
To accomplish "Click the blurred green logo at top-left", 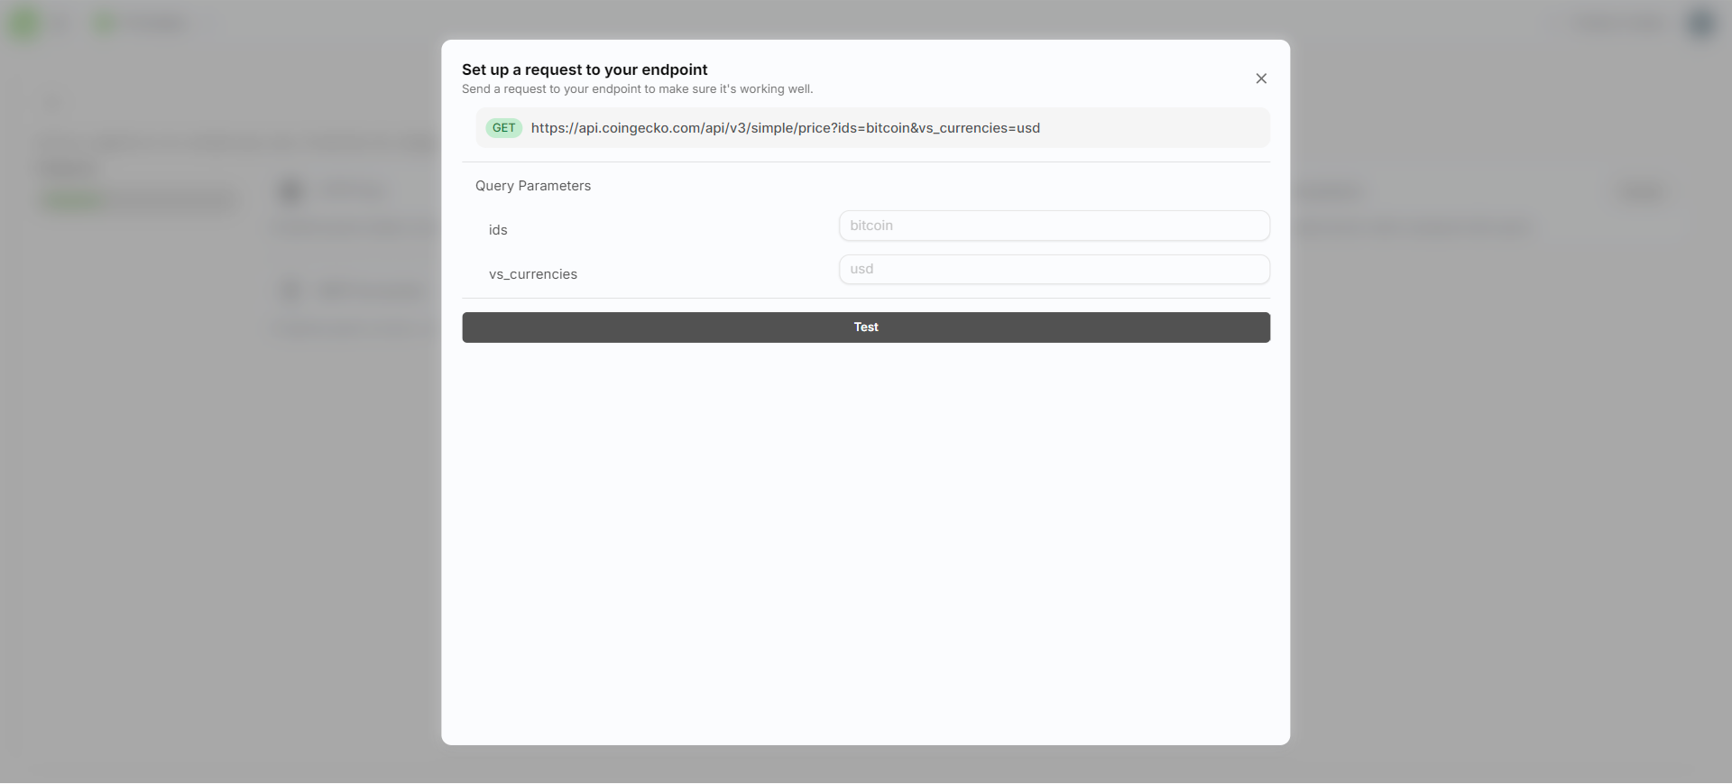I will [25, 23].
